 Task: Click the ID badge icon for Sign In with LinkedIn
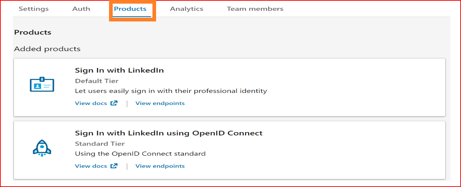point(42,84)
